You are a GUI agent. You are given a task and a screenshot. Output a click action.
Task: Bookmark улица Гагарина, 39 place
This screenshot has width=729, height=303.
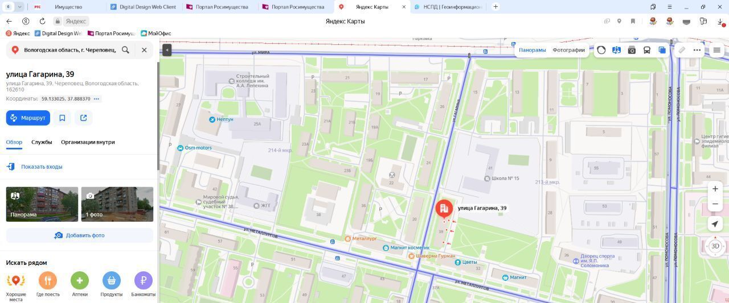pyautogui.click(x=62, y=118)
